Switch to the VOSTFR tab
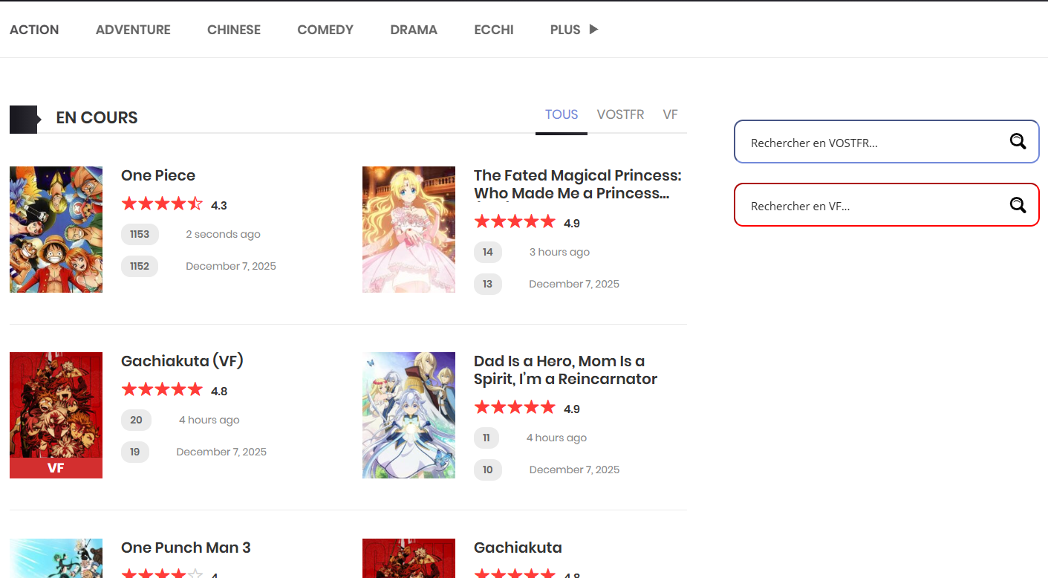 pyautogui.click(x=620, y=114)
